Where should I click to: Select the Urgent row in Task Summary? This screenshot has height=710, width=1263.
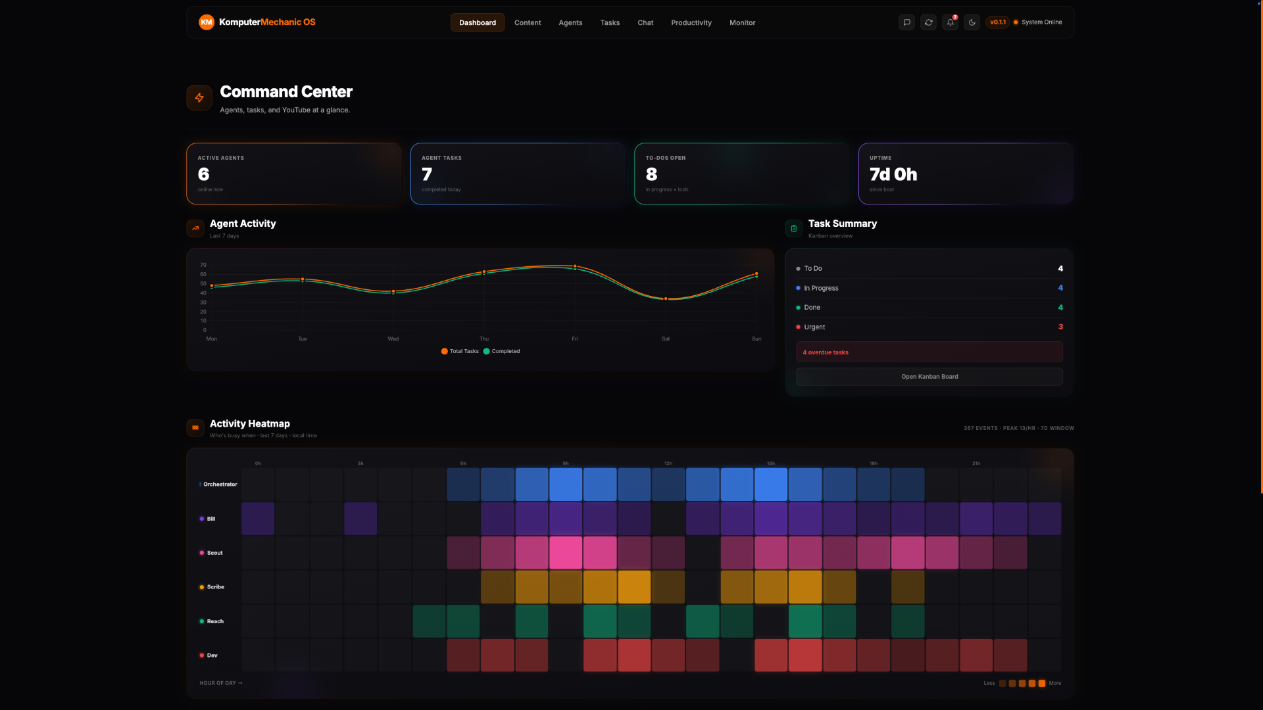(929, 327)
